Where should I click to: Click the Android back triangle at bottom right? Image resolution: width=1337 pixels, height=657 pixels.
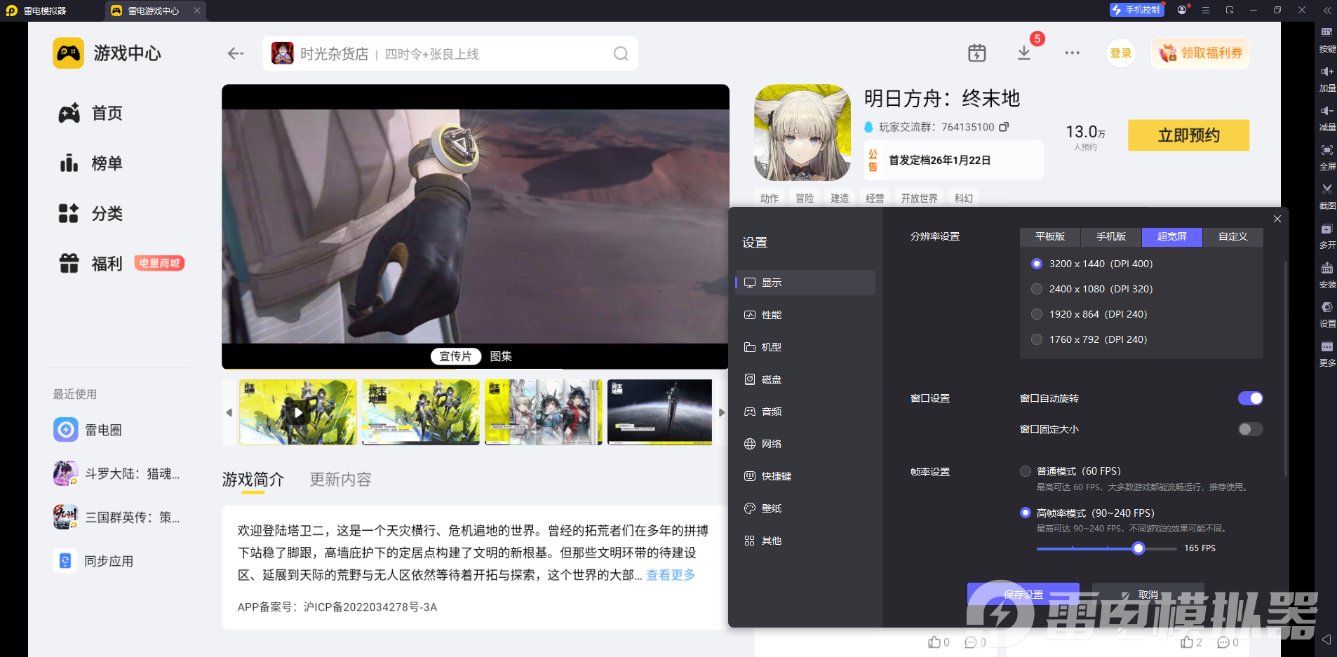click(1326, 639)
